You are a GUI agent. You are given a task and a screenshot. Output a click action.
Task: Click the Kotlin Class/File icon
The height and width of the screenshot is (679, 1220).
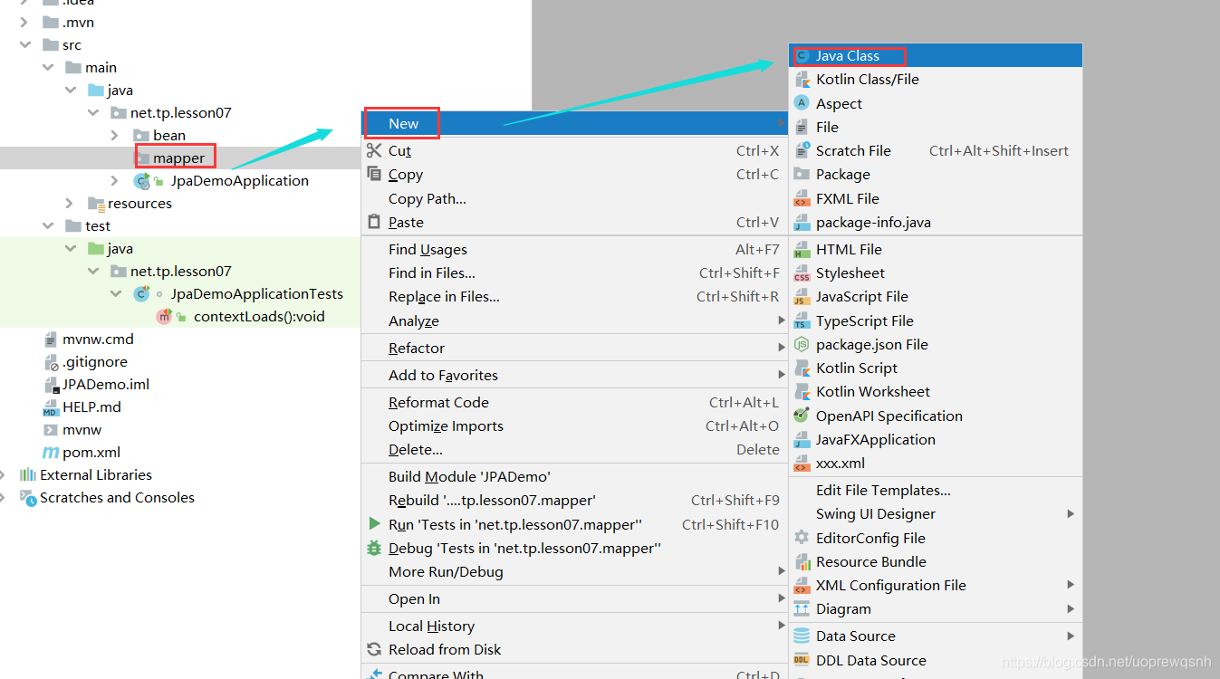click(802, 80)
